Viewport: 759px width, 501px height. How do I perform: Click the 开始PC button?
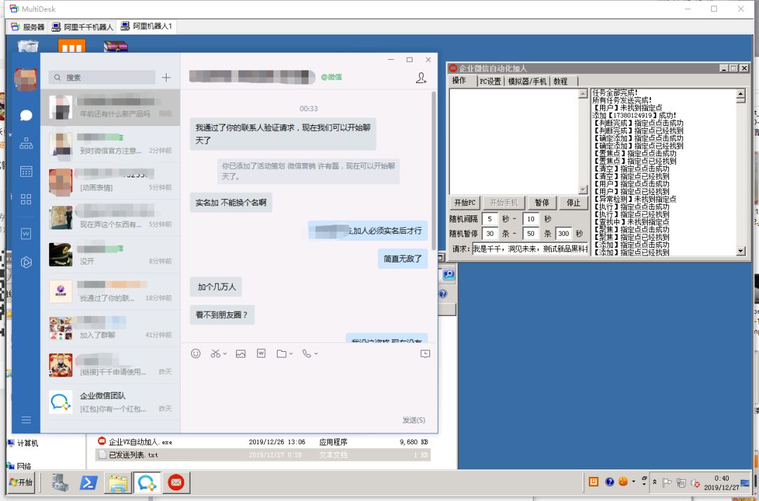[x=465, y=203]
